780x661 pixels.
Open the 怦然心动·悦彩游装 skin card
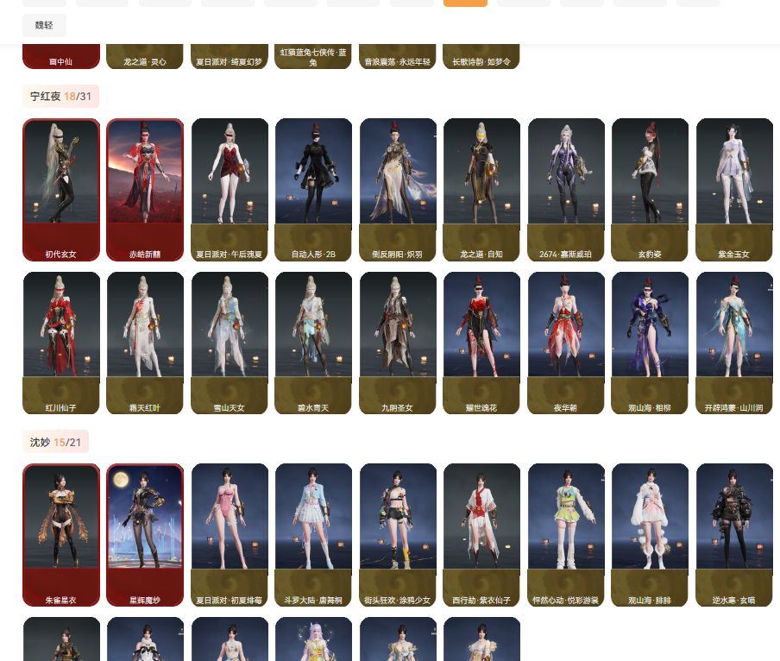(x=566, y=535)
